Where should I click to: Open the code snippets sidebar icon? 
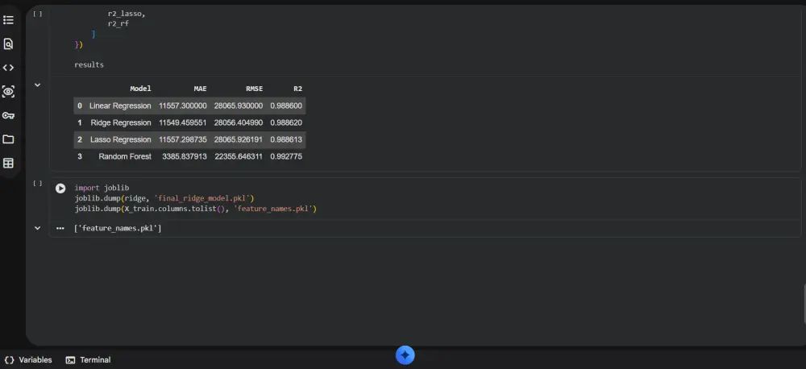pyautogui.click(x=8, y=68)
